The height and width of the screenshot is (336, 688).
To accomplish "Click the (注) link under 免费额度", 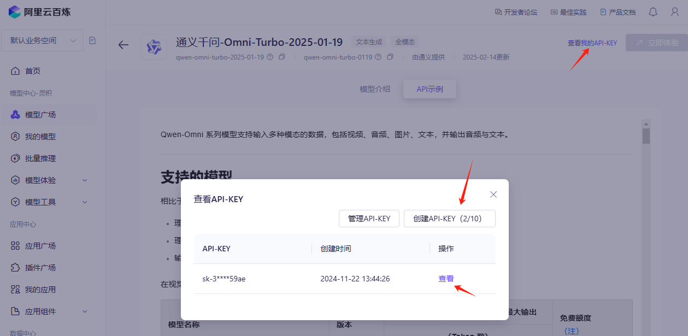I will tap(572, 331).
